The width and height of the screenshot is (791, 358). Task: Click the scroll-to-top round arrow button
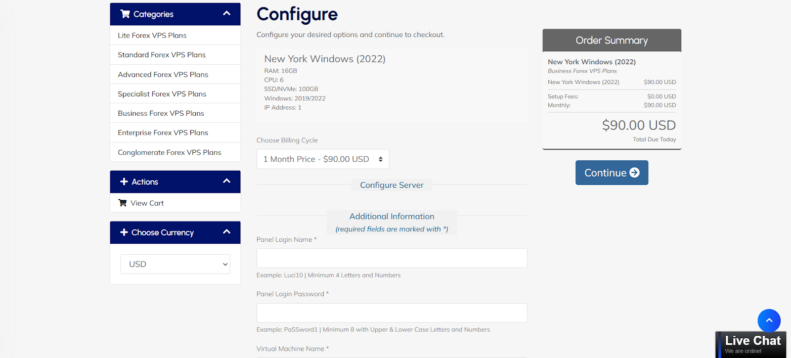[769, 320]
